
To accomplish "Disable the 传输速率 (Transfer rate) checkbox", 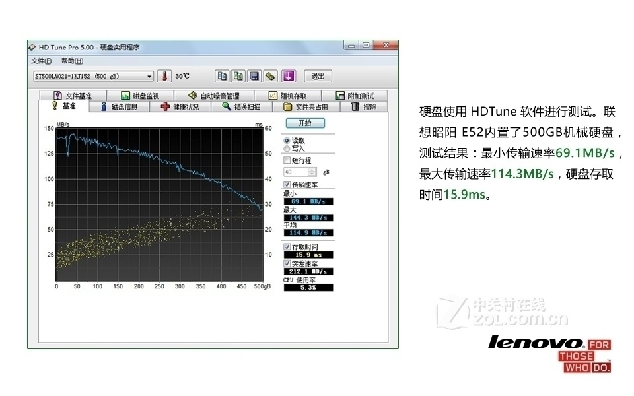I will tap(287, 183).
